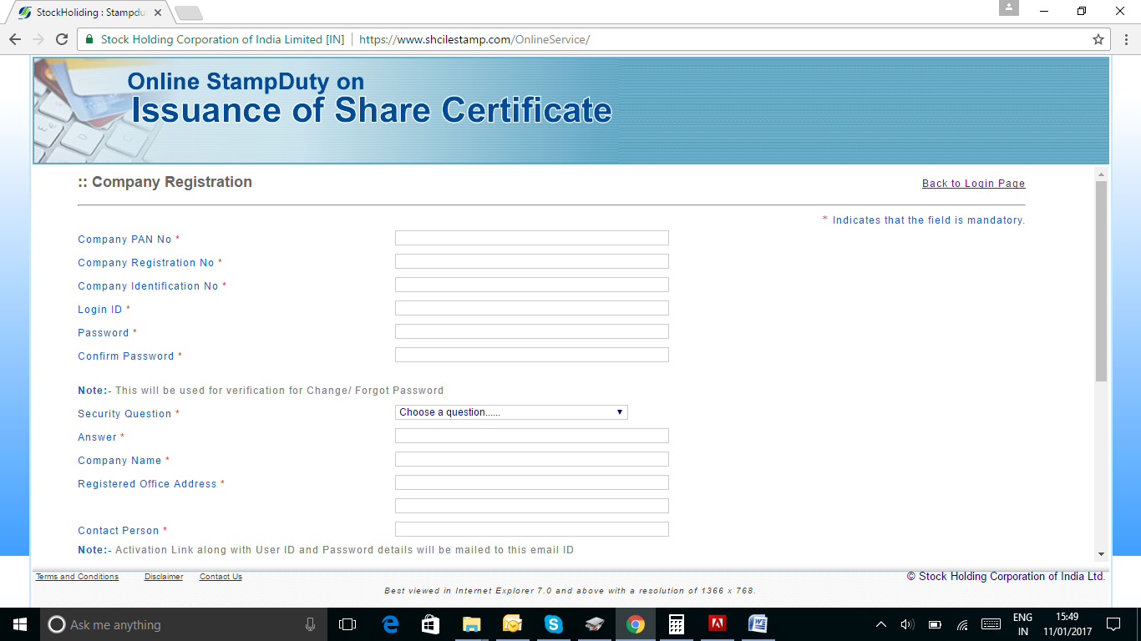Open File Explorer from the taskbar
1141x641 pixels.
[472, 624]
